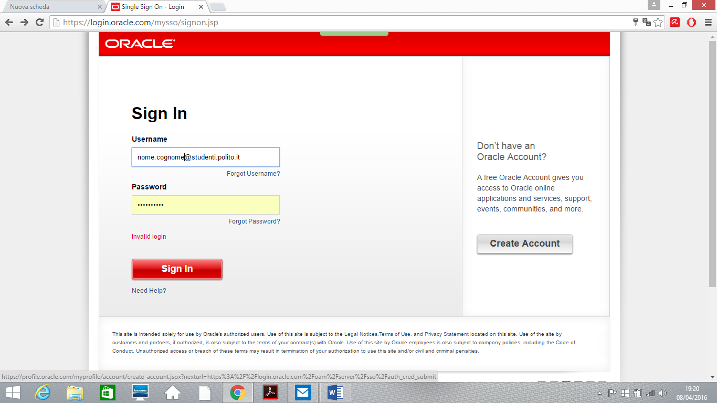Click the Invalid login error text
The width and height of the screenshot is (717, 403).
click(x=149, y=237)
